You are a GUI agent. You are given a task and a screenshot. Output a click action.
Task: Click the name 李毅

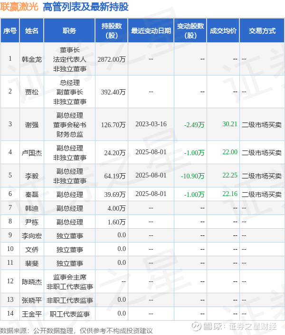pos(32,176)
